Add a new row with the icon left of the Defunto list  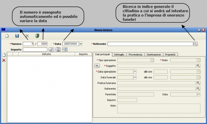pyautogui.click(x=4, y=55)
